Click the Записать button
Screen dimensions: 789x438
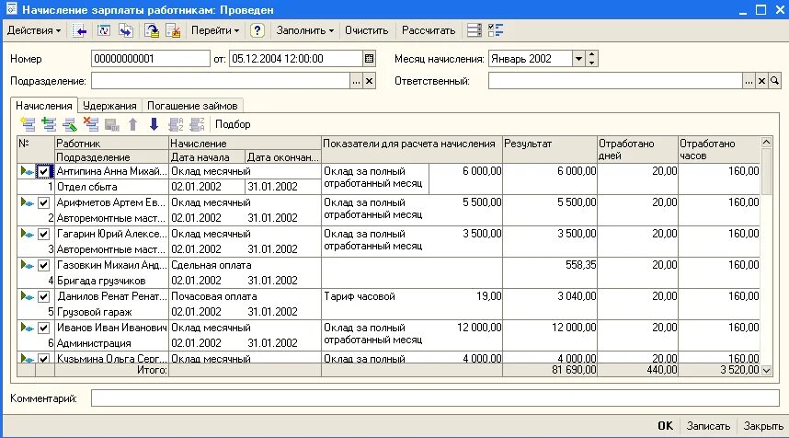pyautogui.click(x=708, y=425)
